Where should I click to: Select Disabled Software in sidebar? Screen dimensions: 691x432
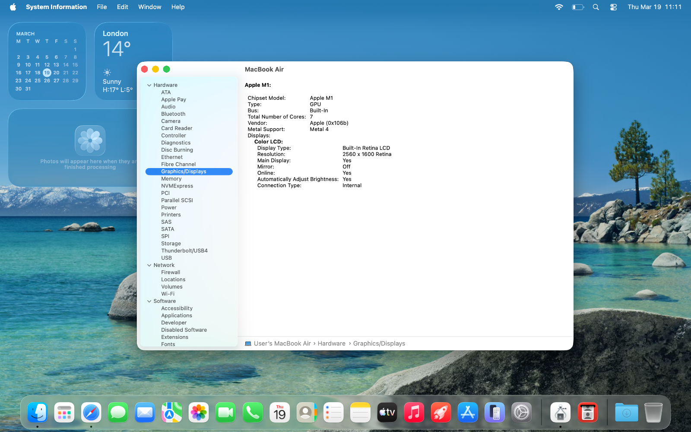click(x=189, y=330)
